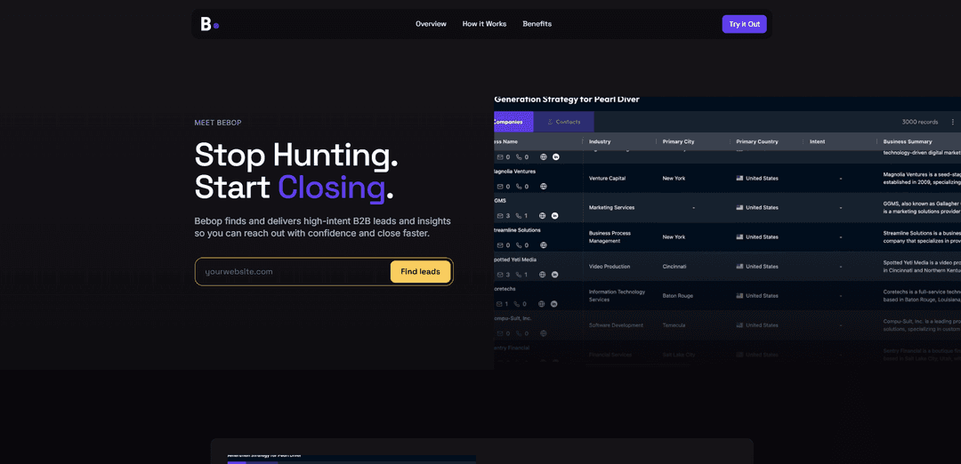Image resolution: width=961 pixels, height=464 pixels.
Task: Open the three-dot menu beside 3000 records
Action: (x=952, y=122)
